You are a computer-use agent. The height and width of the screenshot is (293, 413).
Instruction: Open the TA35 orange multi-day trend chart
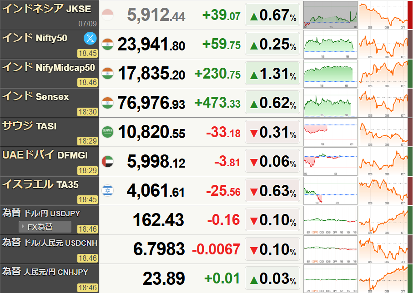click(x=383, y=191)
